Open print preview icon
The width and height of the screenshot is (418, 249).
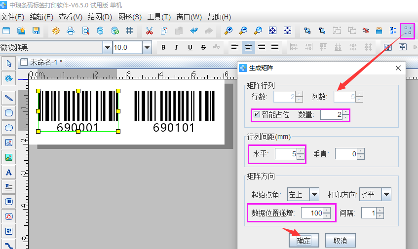pos(85,31)
